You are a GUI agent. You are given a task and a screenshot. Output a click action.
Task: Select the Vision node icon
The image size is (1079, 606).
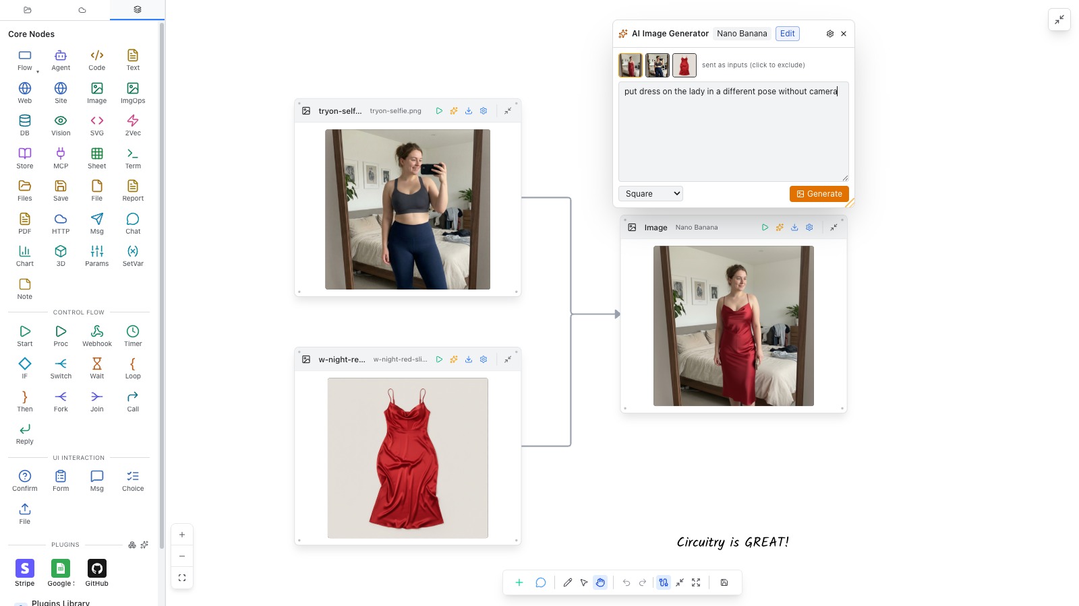click(x=61, y=125)
